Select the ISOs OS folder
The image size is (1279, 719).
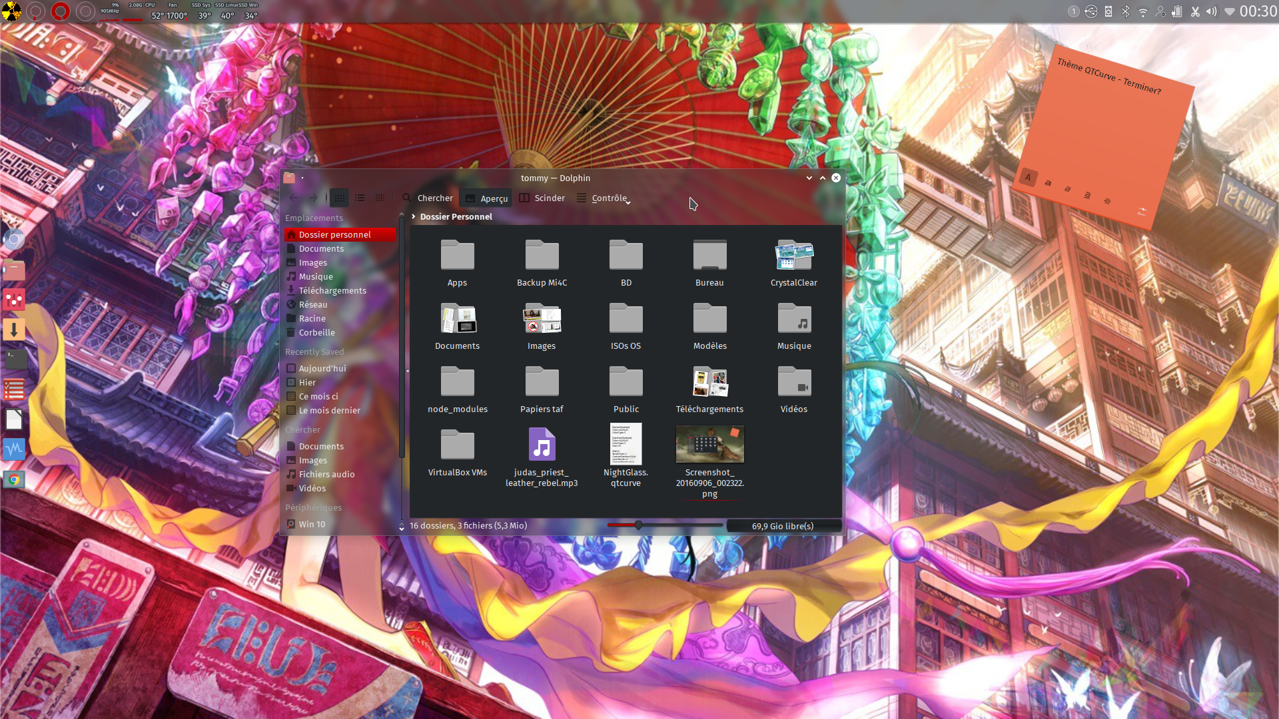click(x=626, y=326)
